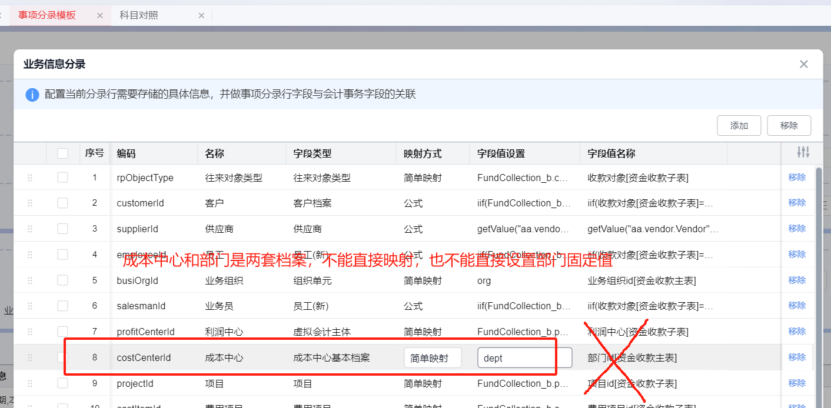Click drag handle for busiOrgId row

[x=30, y=280]
